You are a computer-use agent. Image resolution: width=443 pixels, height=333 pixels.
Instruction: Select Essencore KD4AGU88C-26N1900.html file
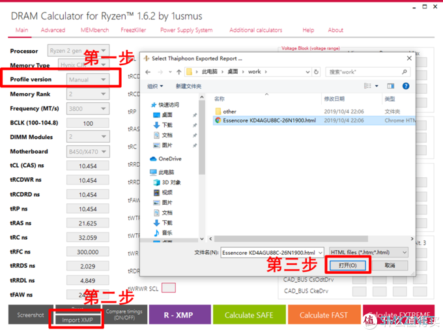pyautogui.click(x=314, y=121)
